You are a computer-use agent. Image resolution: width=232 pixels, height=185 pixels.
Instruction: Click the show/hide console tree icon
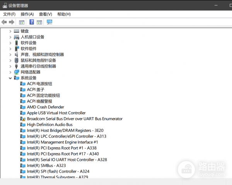point(22,22)
